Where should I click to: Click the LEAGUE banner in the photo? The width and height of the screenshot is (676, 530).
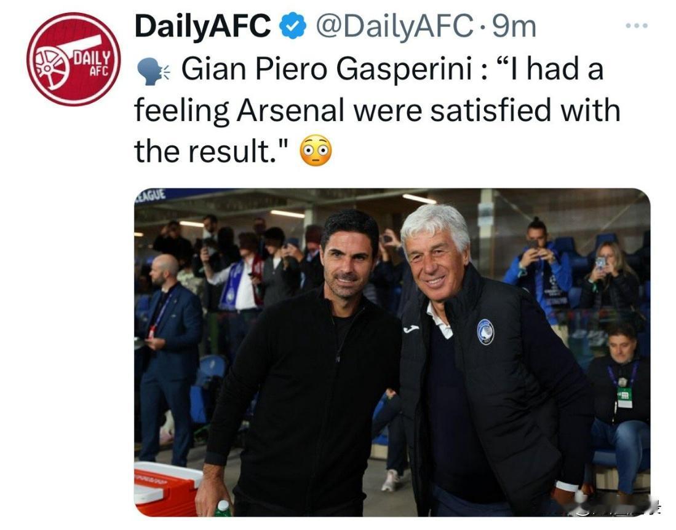(x=151, y=195)
